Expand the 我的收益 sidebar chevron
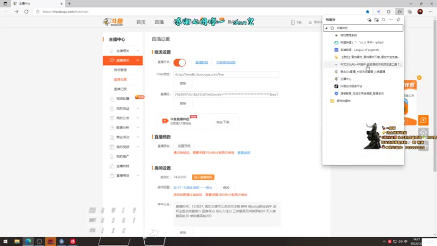The height and width of the screenshot is (246, 437). coord(138,108)
